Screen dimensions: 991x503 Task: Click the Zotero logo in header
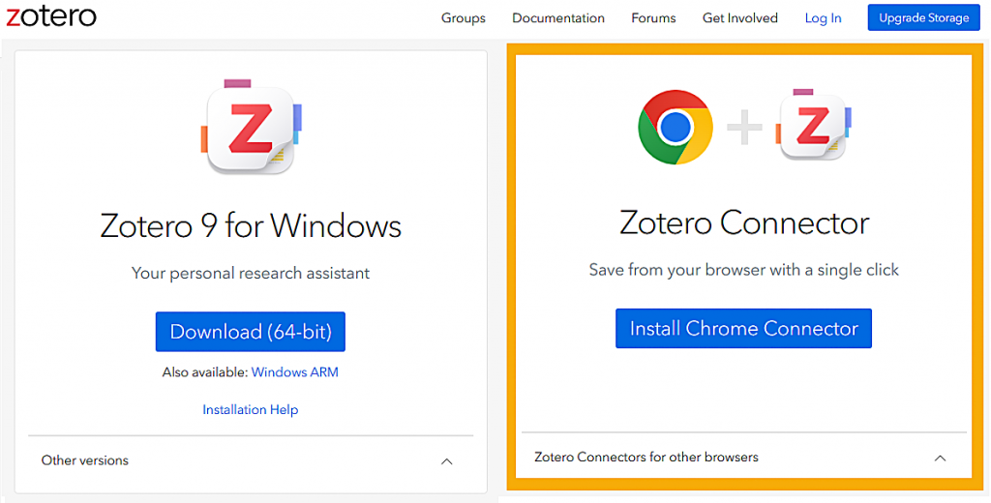pos(51,16)
